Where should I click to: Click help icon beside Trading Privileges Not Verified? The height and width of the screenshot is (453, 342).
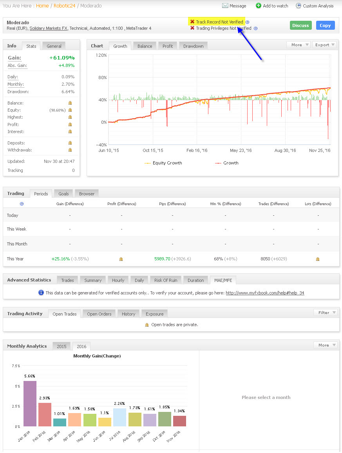click(255, 28)
